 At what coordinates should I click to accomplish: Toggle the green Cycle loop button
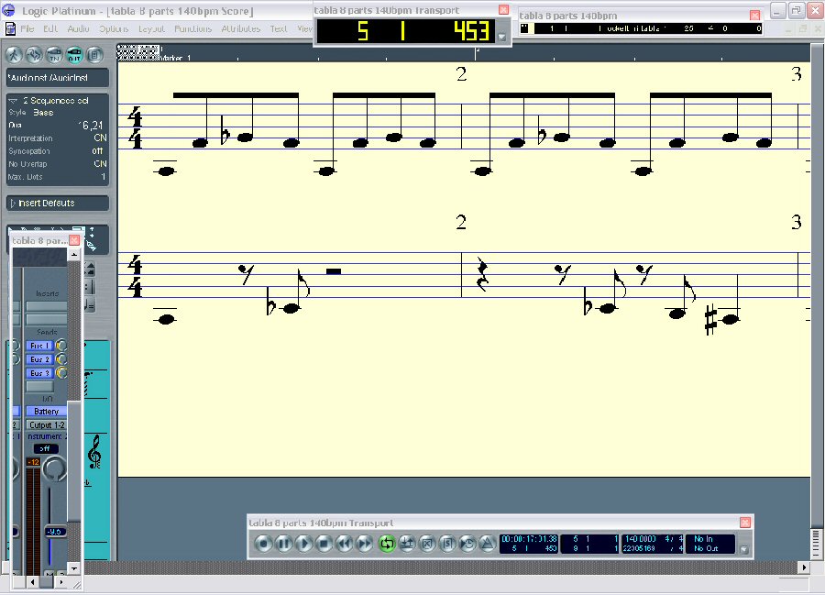click(386, 544)
